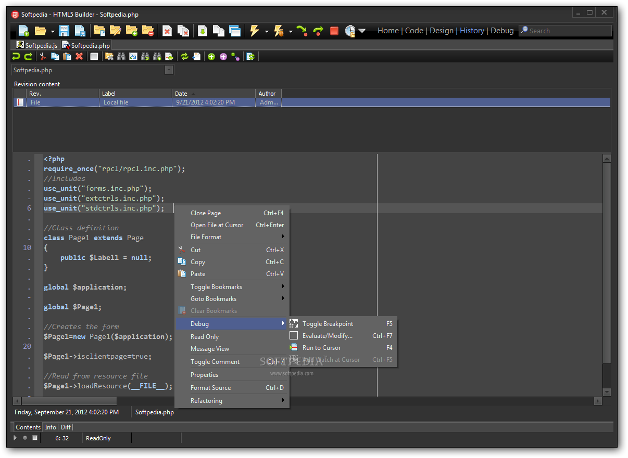Redo using the green right arrow icon
This screenshot has width=628, height=458.
(x=28, y=56)
